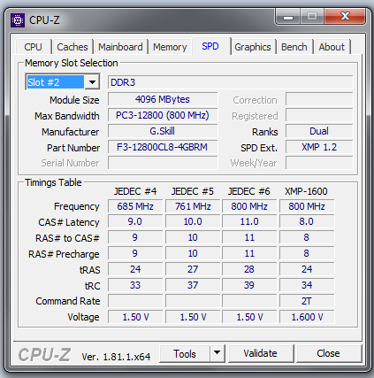374x378 pixels.
Task: Switch to the Caches tab
Action: pos(73,47)
